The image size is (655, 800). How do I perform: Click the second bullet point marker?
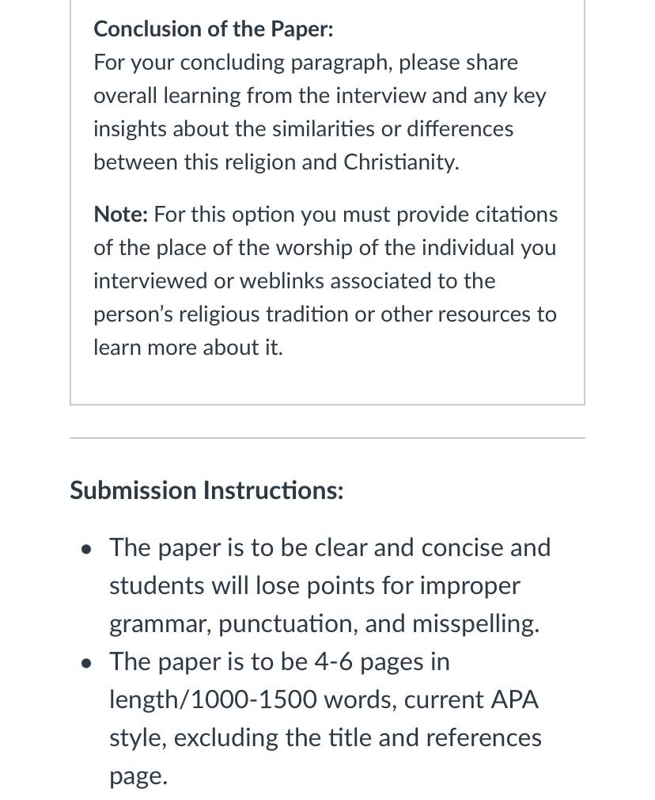point(87,663)
